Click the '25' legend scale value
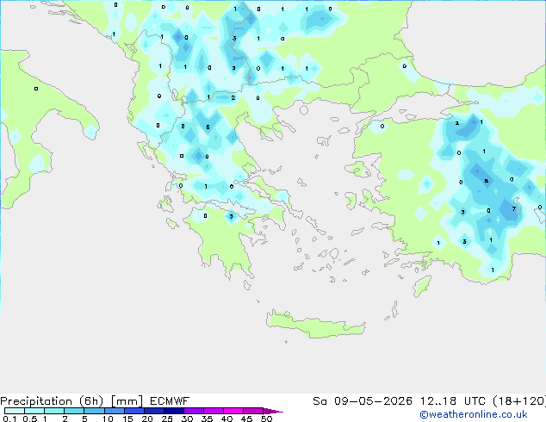The height and width of the screenshot is (422, 546). click(x=167, y=419)
